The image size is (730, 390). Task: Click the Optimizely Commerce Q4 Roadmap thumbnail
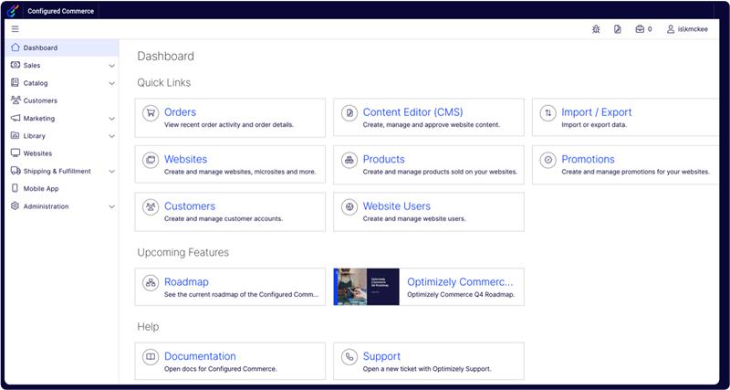(x=366, y=286)
